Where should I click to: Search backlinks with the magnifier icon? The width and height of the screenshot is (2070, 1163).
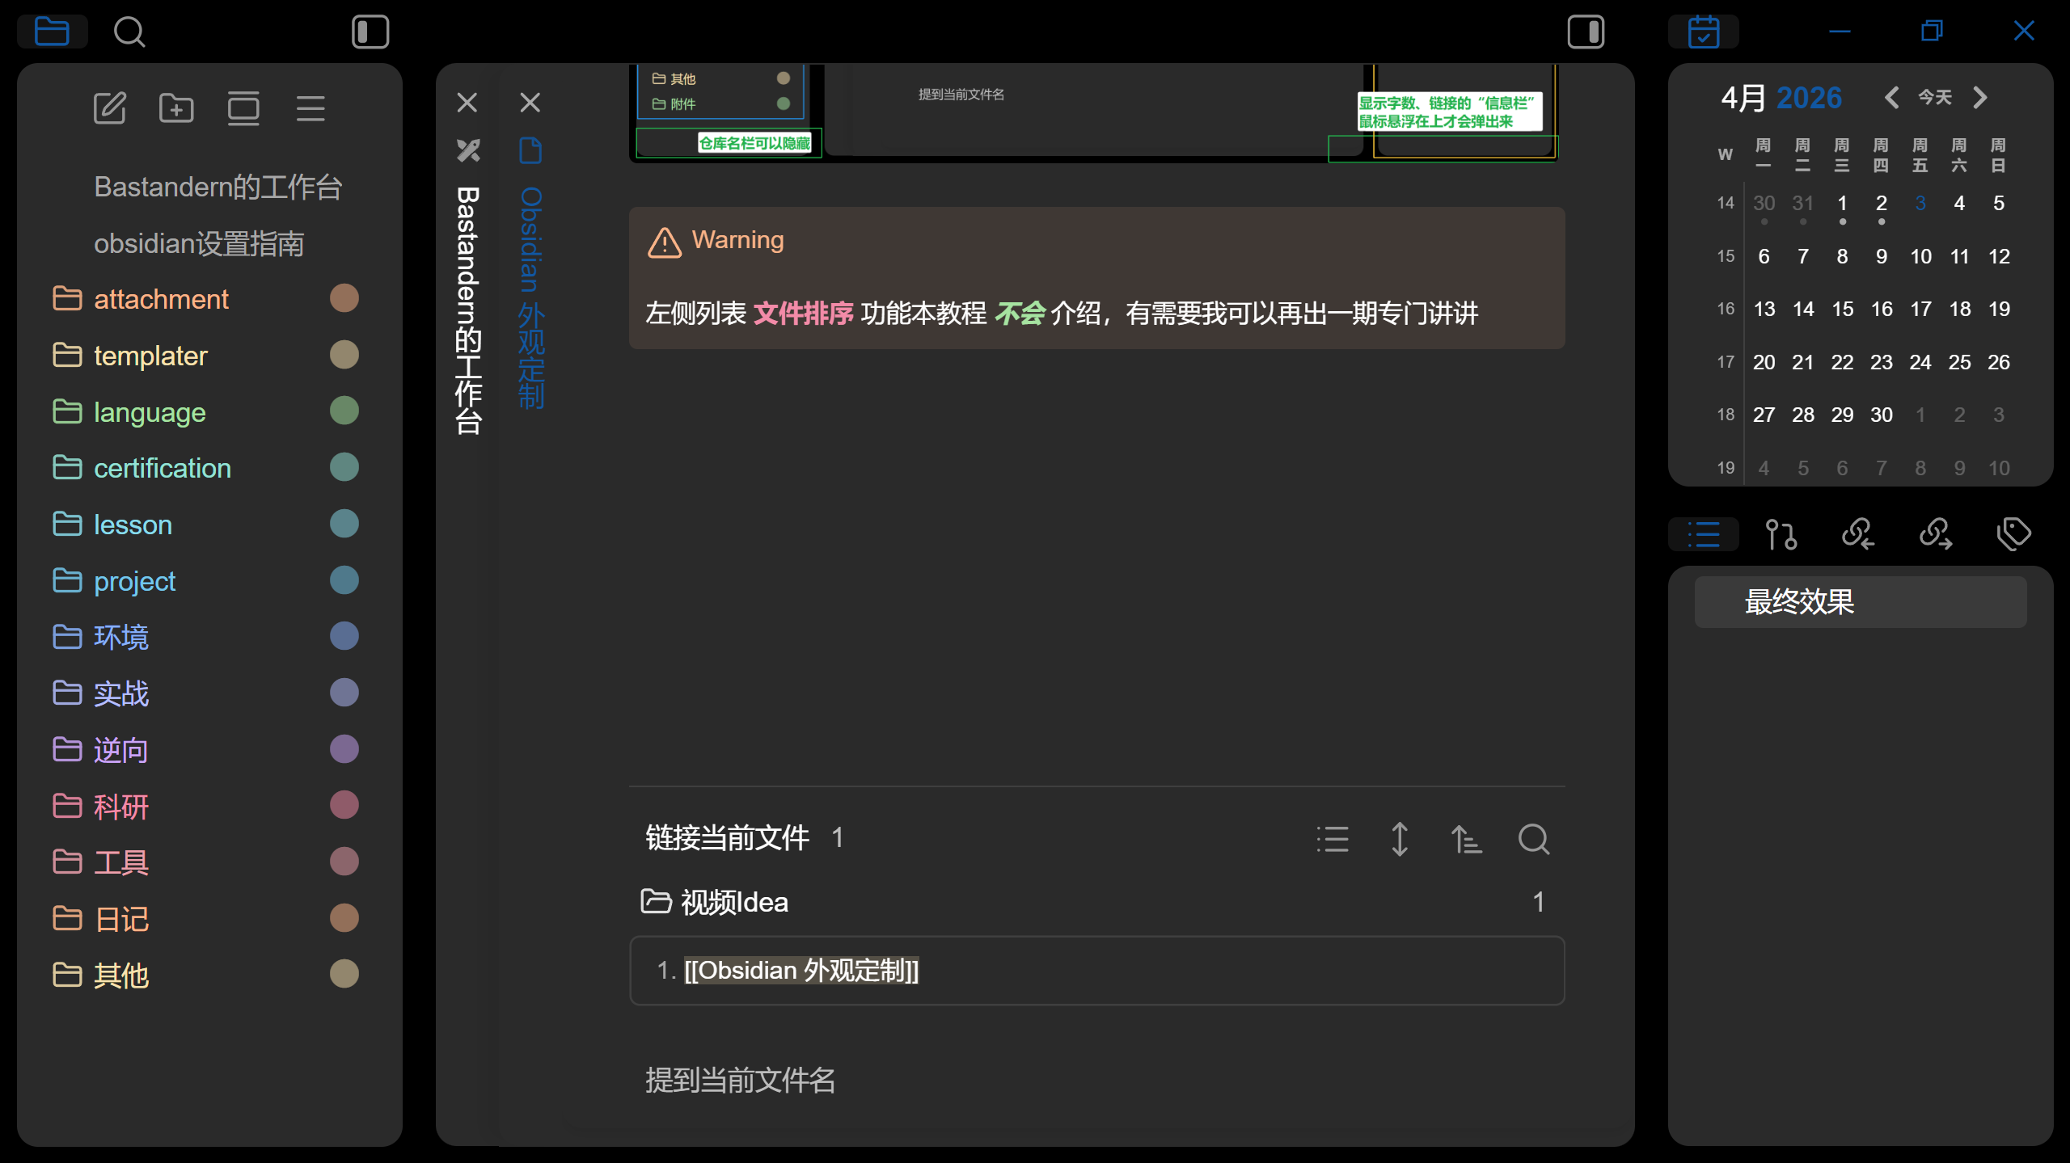coord(1533,840)
